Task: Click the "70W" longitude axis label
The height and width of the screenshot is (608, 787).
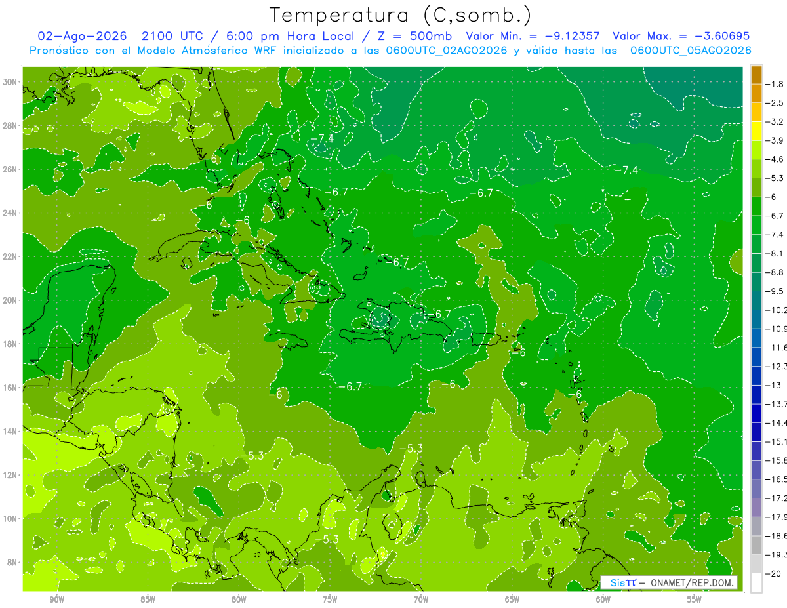Action: click(421, 599)
